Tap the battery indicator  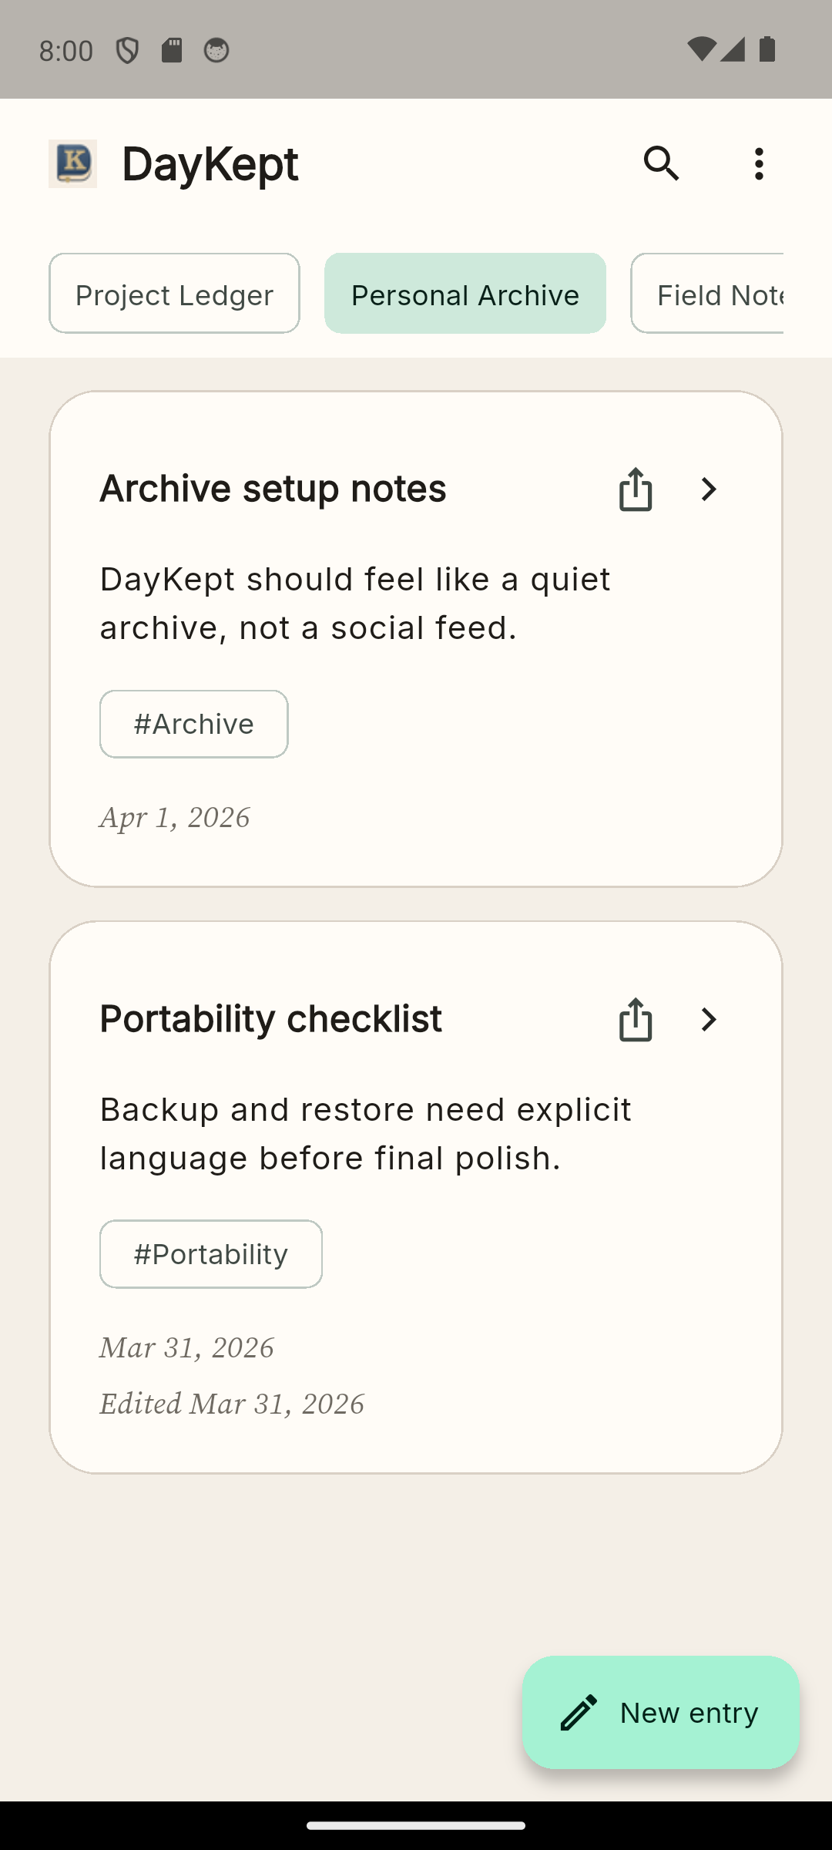[x=767, y=48]
